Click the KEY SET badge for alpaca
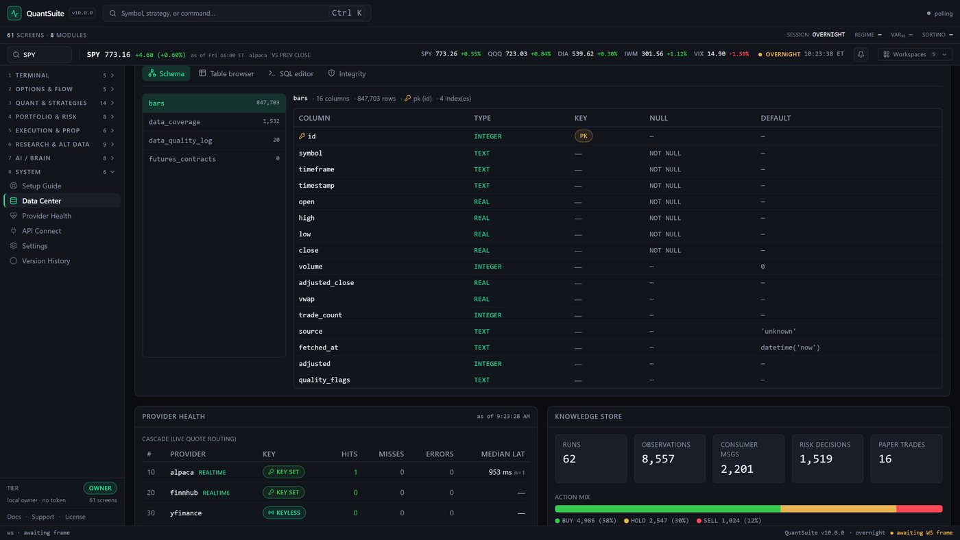Screen dimensions: 960x540 (x=283, y=472)
